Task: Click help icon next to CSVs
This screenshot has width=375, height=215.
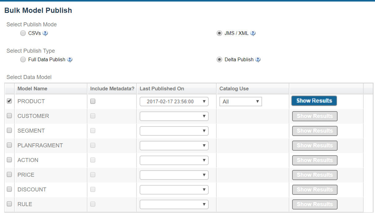Action: click(x=45, y=33)
